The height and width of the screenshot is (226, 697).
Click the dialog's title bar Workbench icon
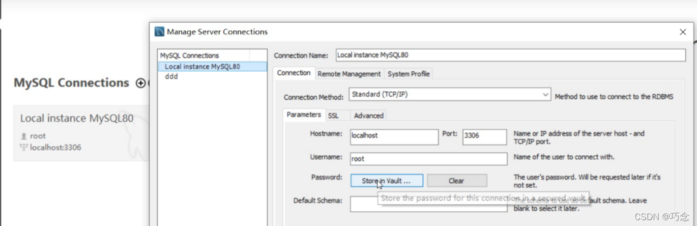click(x=159, y=32)
